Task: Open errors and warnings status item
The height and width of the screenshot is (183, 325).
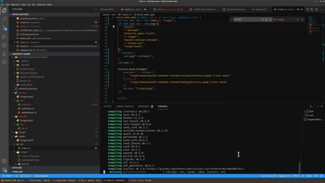Action: point(25,176)
